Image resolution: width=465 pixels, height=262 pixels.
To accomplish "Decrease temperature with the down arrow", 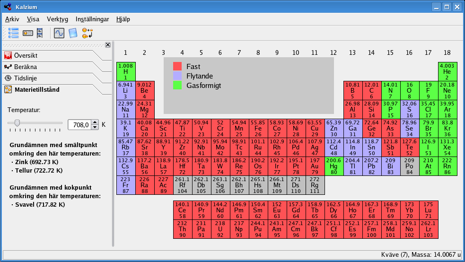I will 95,127.
